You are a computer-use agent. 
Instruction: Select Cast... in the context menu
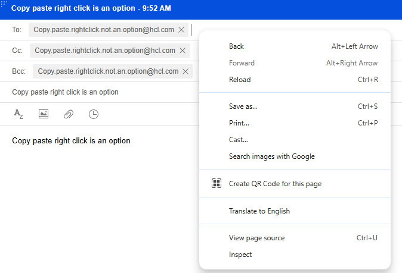[x=239, y=140]
